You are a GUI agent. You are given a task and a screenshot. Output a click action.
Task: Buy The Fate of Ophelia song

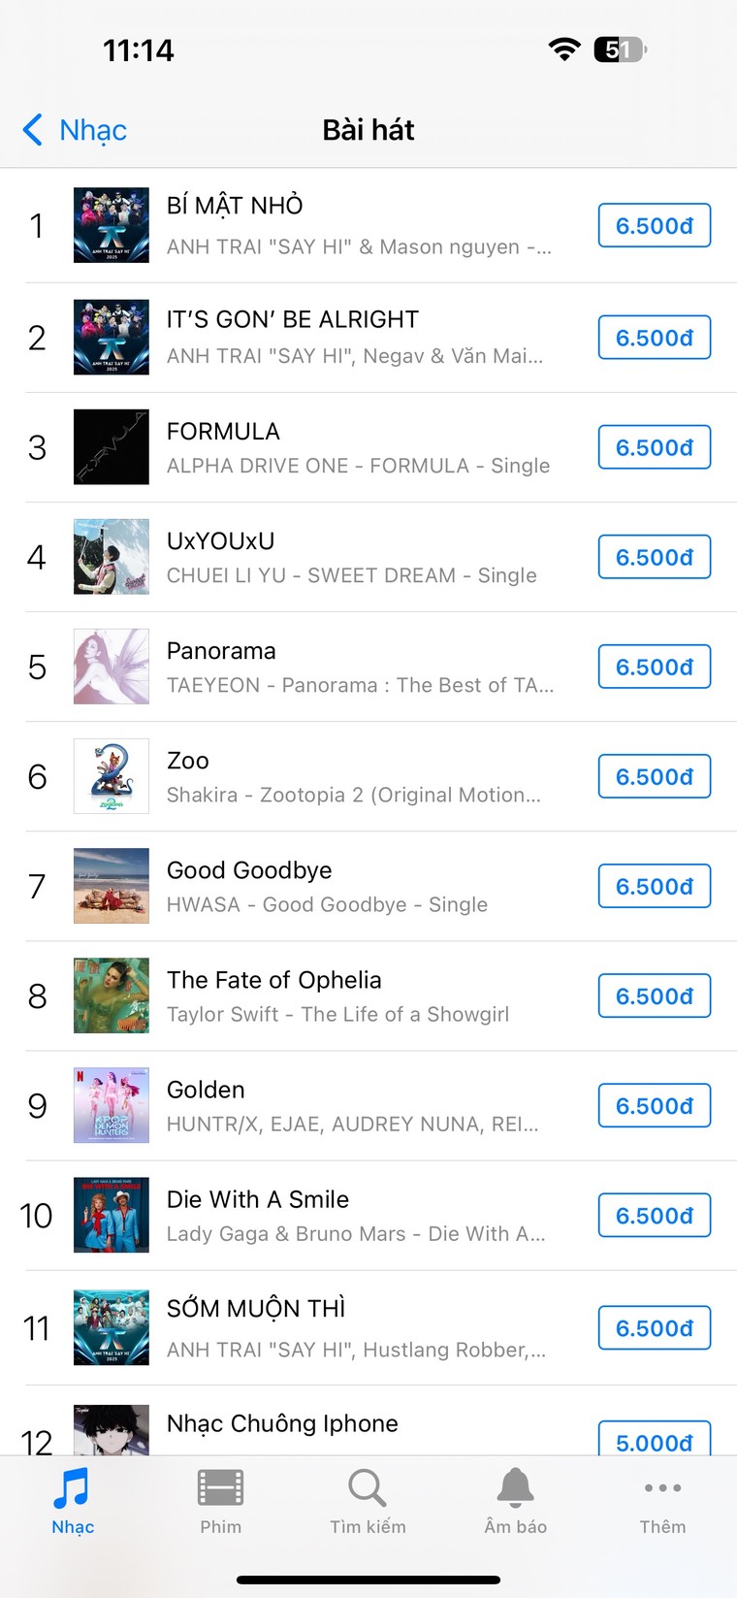click(x=655, y=996)
